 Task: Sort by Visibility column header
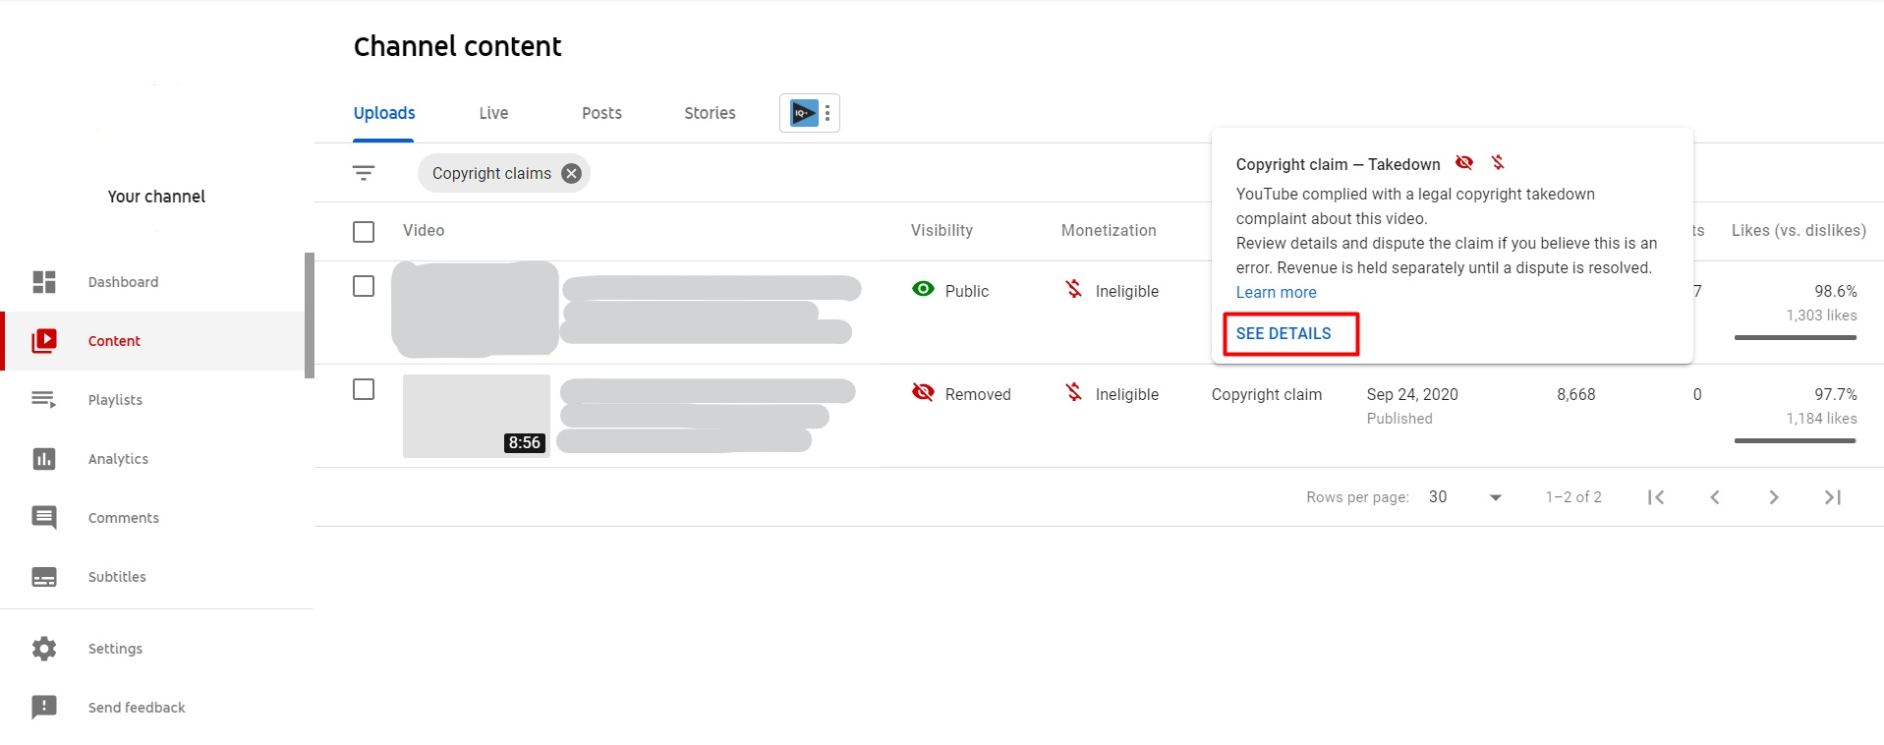[x=942, y=231]
